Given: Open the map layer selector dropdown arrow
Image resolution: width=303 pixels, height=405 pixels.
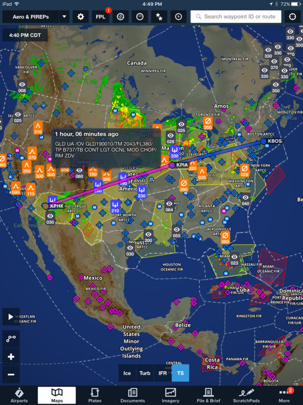Looking at the screenshot, I should point(64,17).
